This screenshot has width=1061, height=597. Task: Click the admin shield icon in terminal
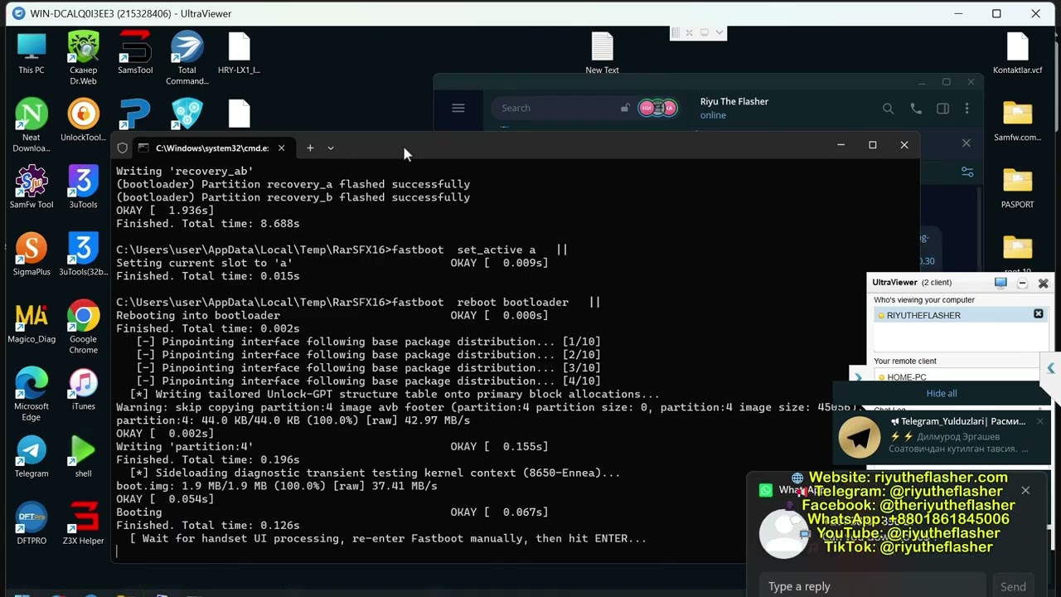(123, 148)
